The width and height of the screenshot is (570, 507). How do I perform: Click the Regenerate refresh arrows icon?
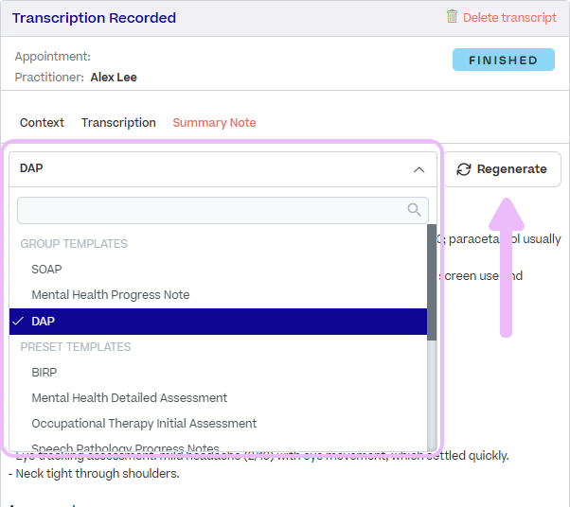[464, 169]
